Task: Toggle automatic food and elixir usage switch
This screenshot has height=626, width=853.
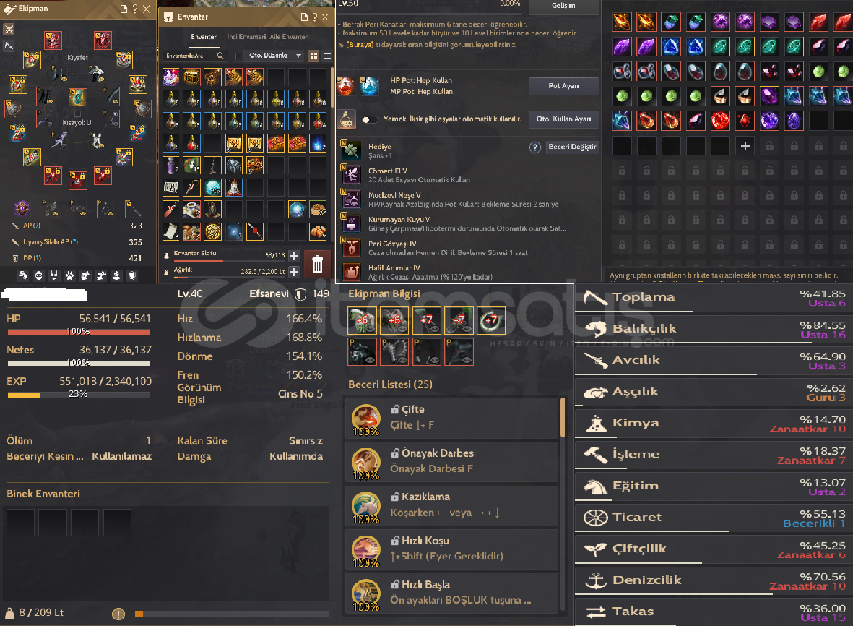Action: 370,119
